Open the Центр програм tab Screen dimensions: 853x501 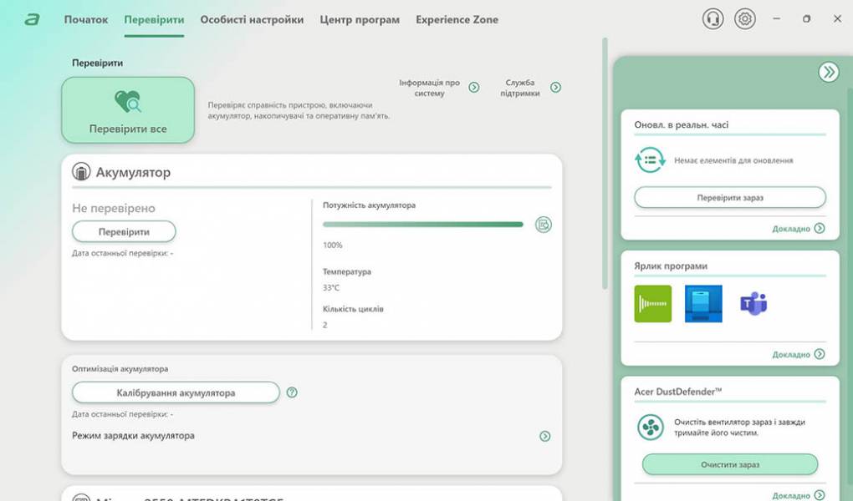pyautogui.click(x=360, y=19)
